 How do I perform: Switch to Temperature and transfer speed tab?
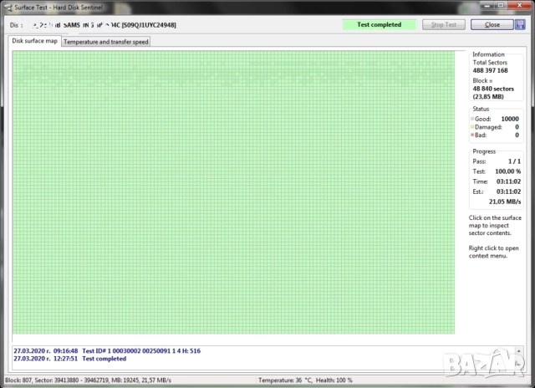point(106,41)
